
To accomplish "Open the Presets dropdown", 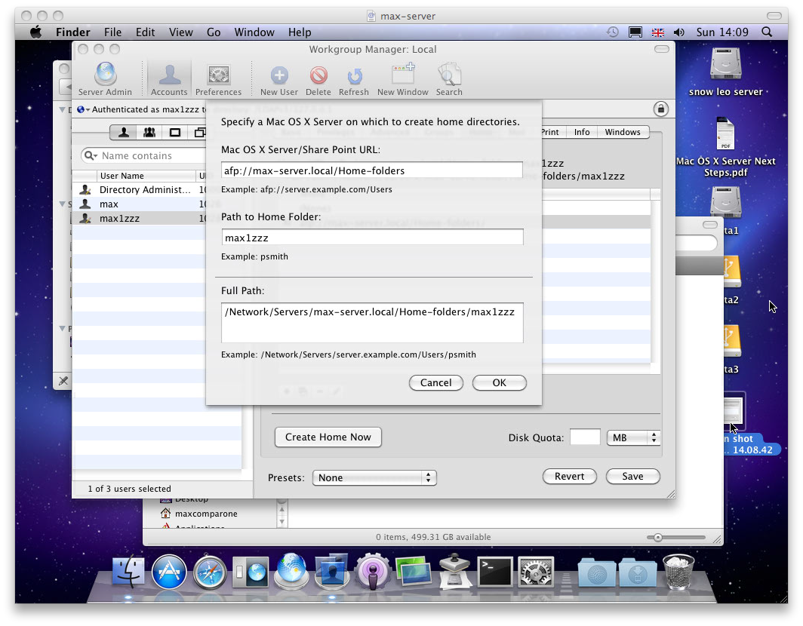I will click(374, 477).
